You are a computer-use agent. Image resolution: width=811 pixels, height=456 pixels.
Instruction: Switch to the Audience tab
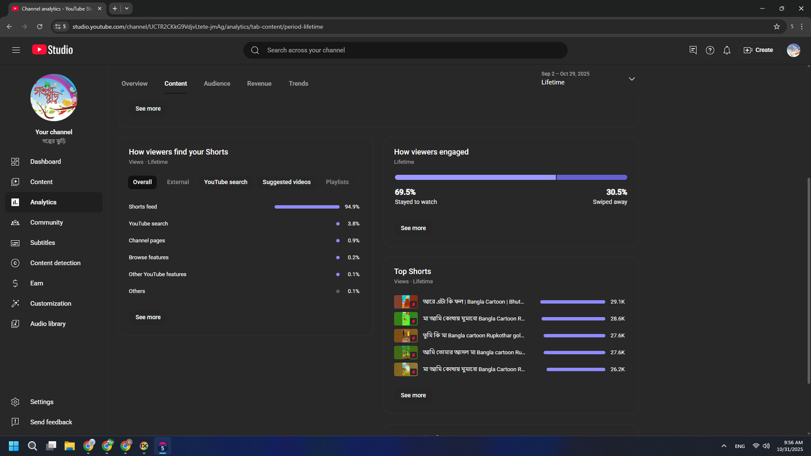[217, 84]
